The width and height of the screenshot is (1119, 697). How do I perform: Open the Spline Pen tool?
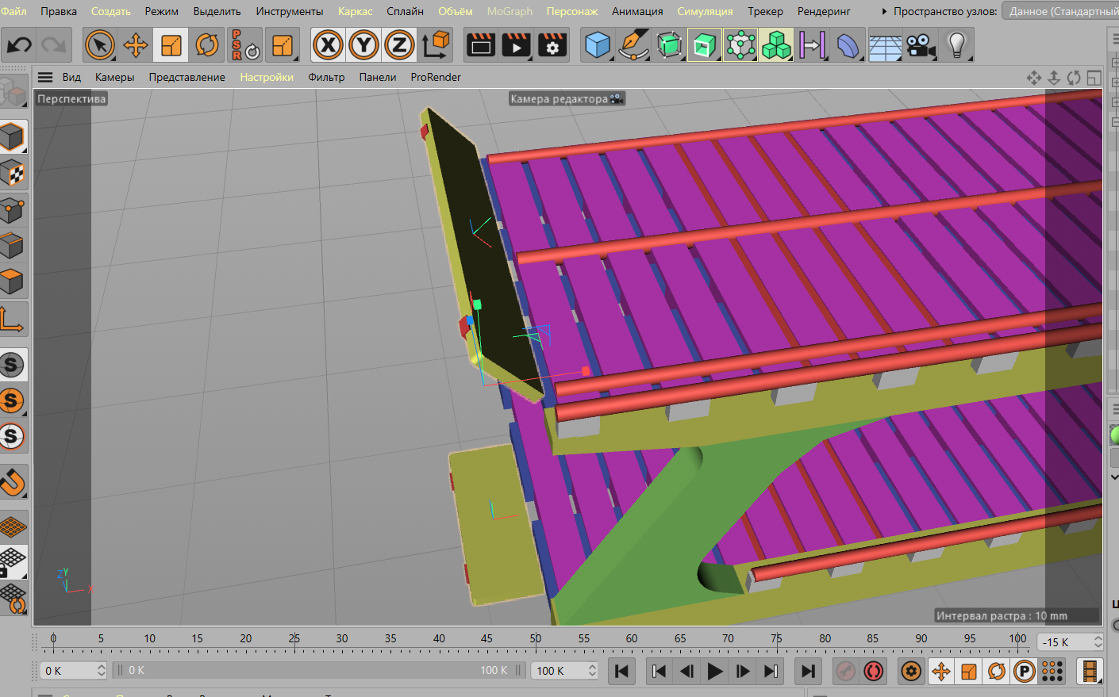[x=633, y=45]
